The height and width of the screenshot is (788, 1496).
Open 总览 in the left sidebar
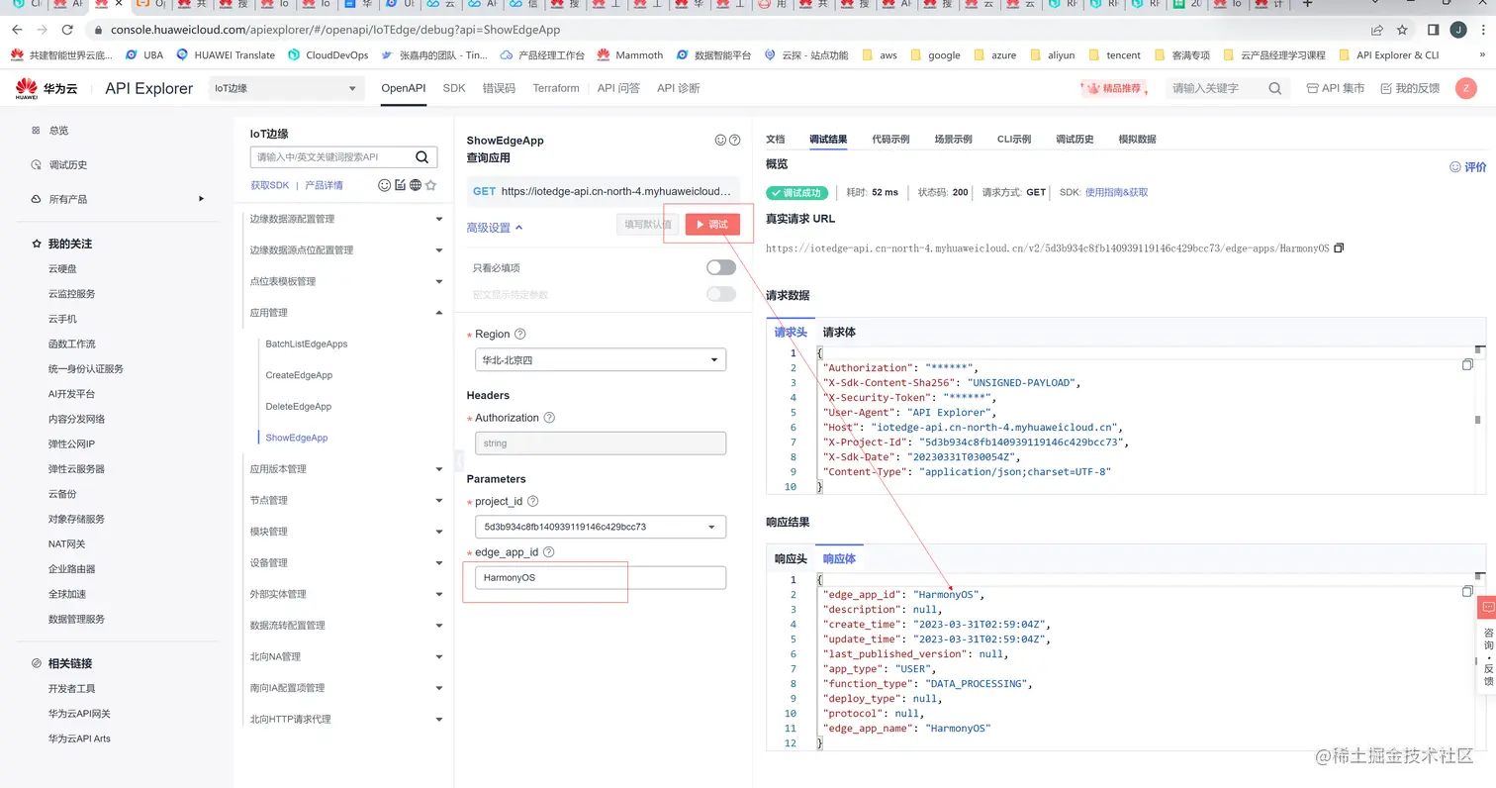pyautogui.click(x=58, y=130)
